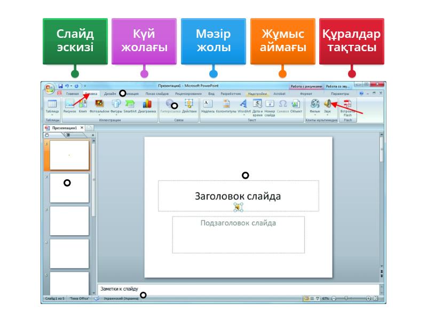427x320 pixels.
Task: Select the sound icon on the slide
Action: tap(238, 207)
